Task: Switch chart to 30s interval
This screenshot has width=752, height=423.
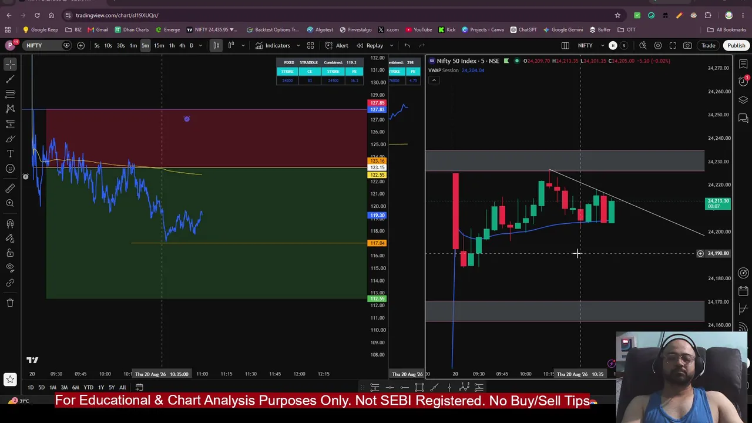Action: [120, 45]
